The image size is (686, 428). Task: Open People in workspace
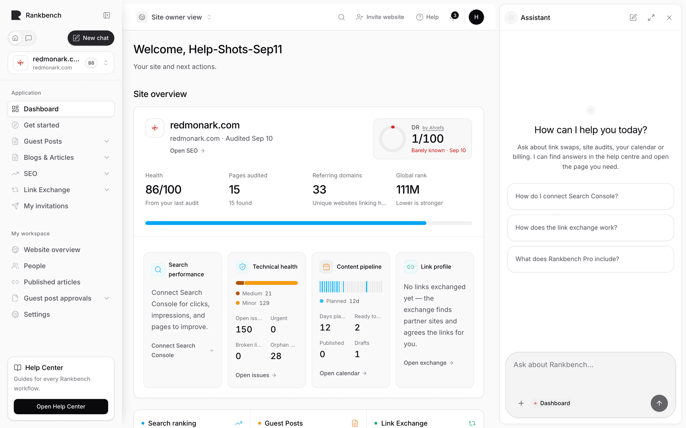[x=61, y=266]
